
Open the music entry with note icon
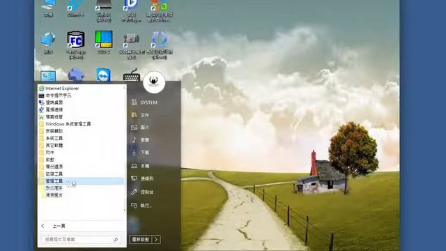pyautogui.click(x=140, y=139)
